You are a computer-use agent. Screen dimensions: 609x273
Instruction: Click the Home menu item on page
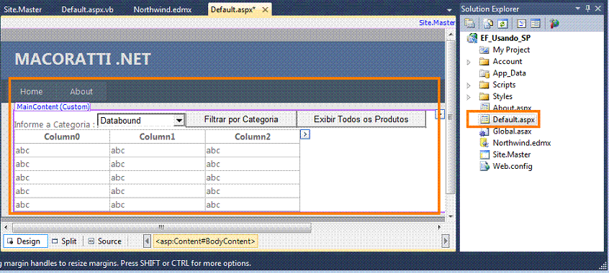point(32,91)
